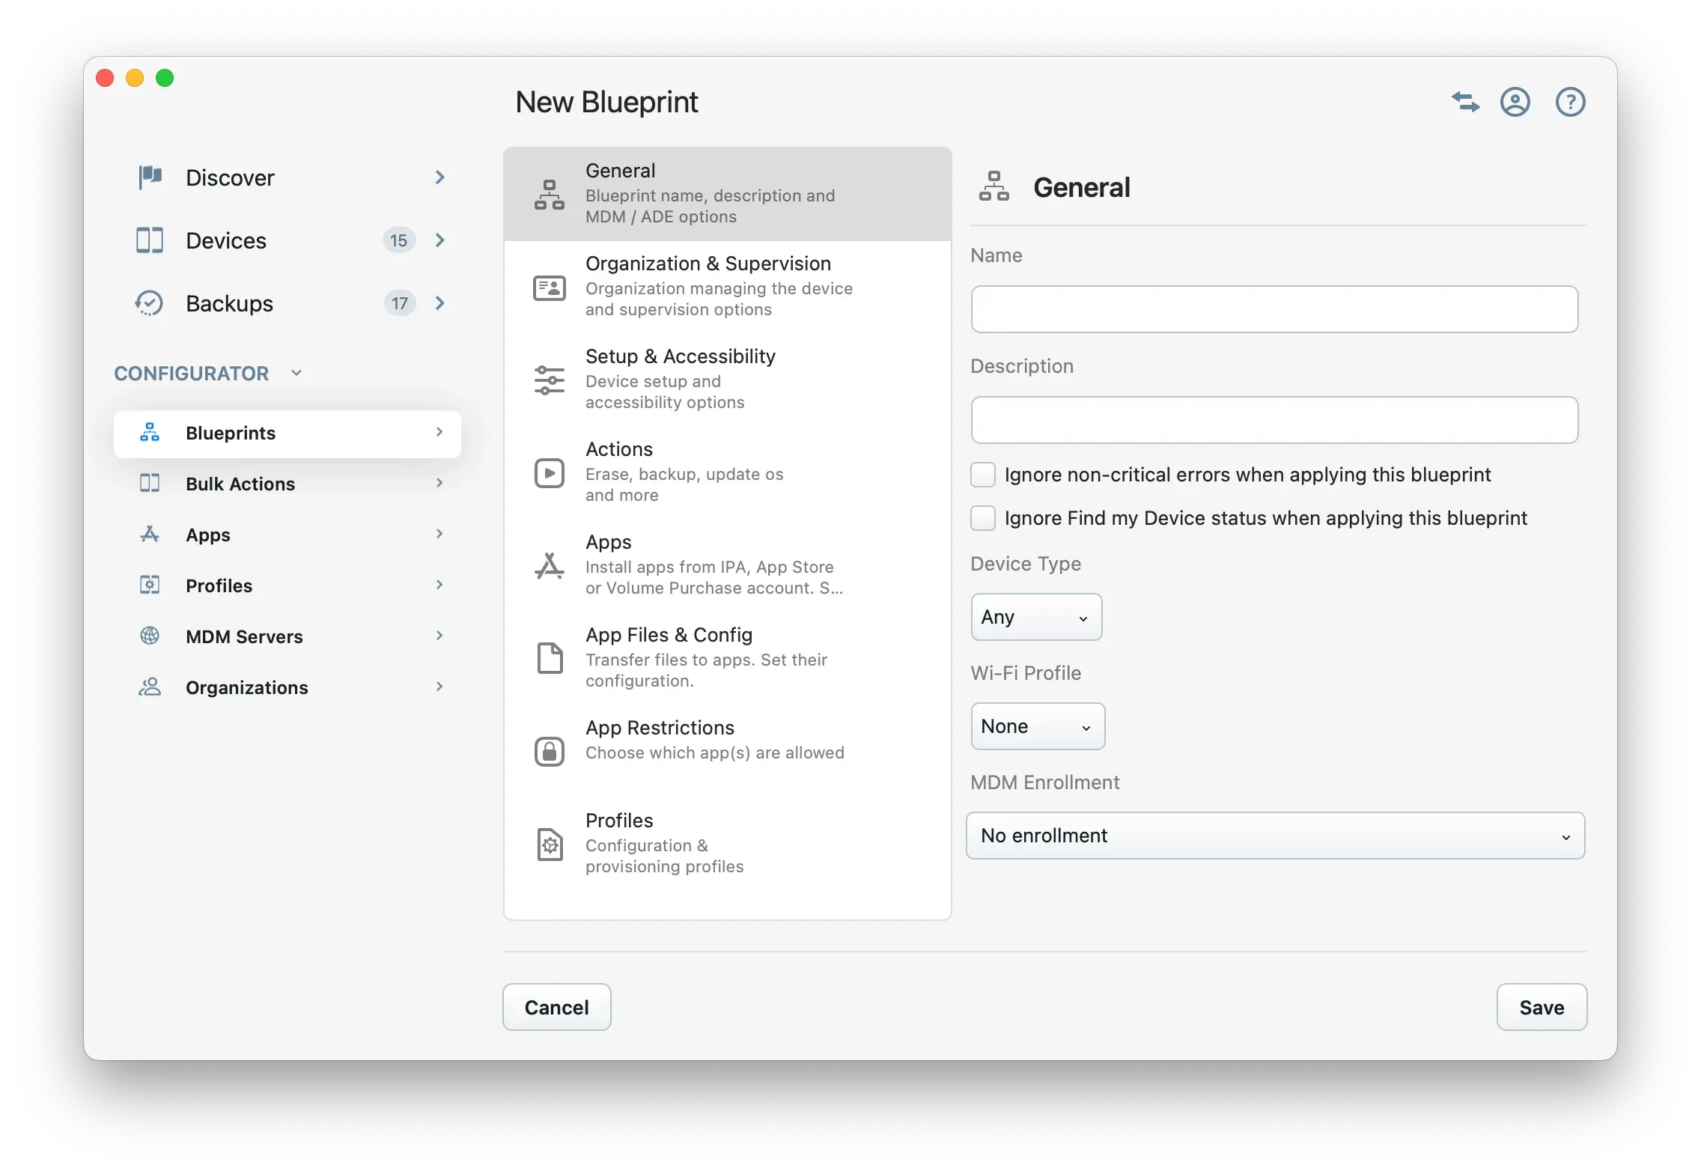
Task: Collapse the CONFIGURATOR section chevron
Action: coord(296,372)
